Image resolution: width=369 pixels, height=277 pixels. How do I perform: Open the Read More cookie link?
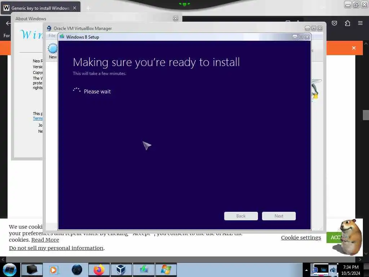[45, 240]
